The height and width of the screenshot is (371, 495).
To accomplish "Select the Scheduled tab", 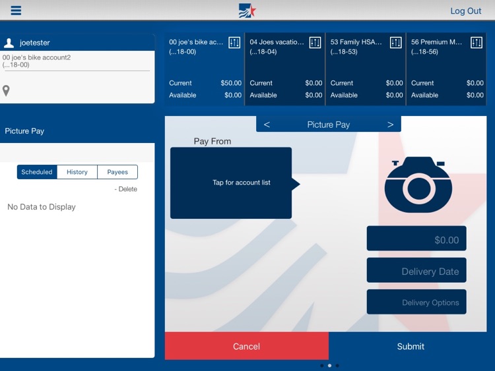I will [37, 172].
